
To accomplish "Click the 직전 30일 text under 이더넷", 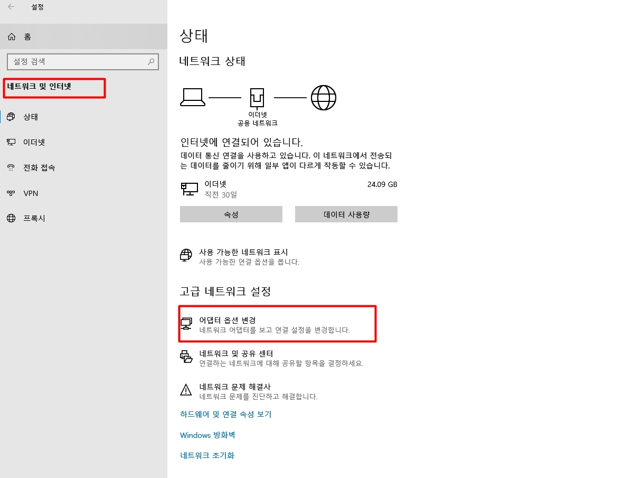I will tap(221, 194).
